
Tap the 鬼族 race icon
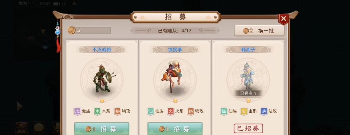click(x=77, y=111)
